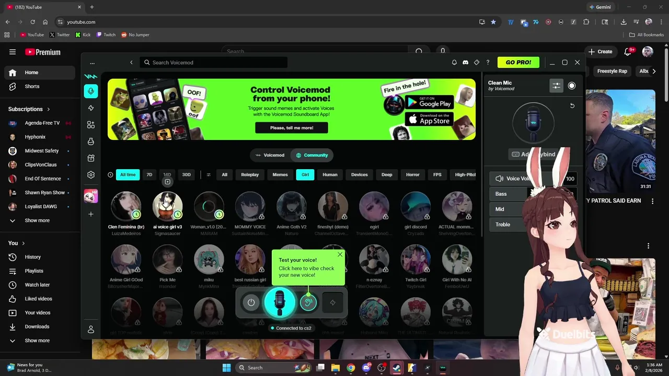Open the add-ons grid icon in Voicemod sidebar
Image resolution: width=669 pixels, height=376 pixels.
click(x=91, y=125)
